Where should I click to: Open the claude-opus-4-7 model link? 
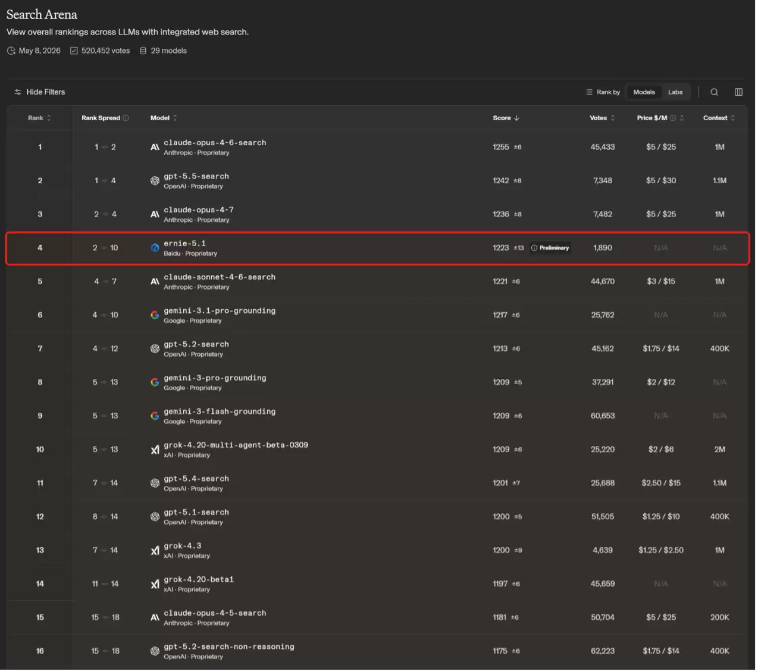point(199,211)
